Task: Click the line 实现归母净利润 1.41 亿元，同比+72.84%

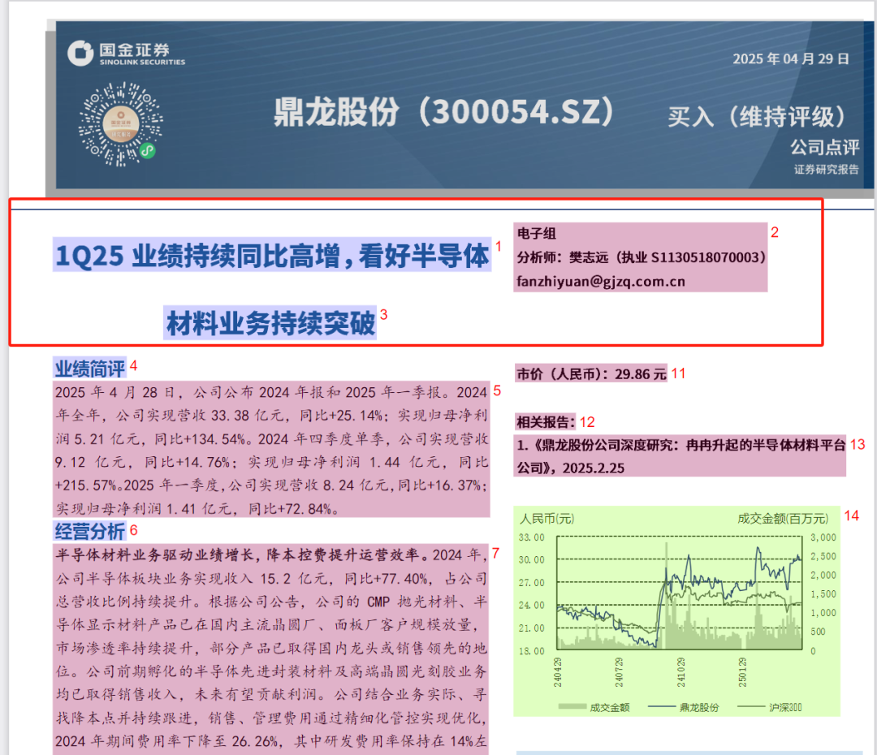Action: [x=197, y=509]
